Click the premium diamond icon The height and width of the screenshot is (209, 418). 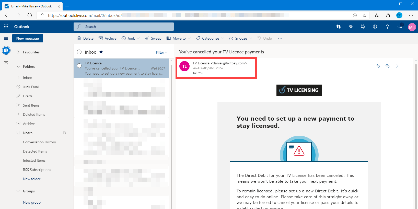351,27
